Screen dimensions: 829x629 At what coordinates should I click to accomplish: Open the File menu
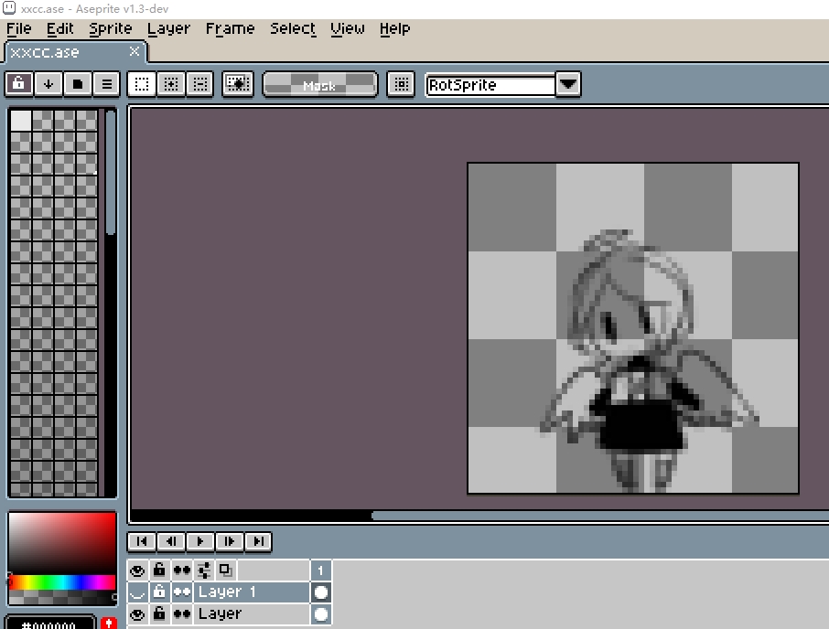(x=19, y=28)
